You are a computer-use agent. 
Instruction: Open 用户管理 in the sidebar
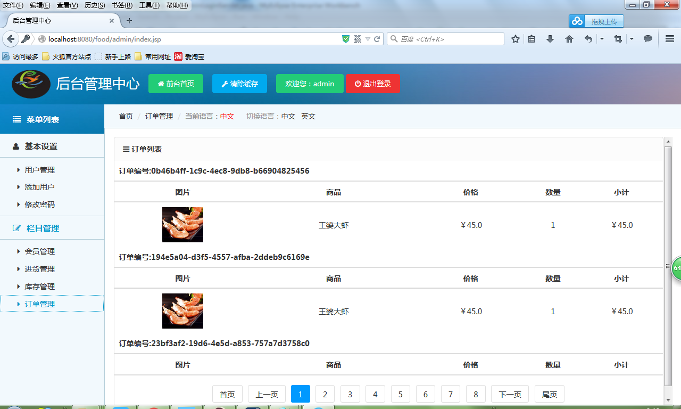[39, 170]
